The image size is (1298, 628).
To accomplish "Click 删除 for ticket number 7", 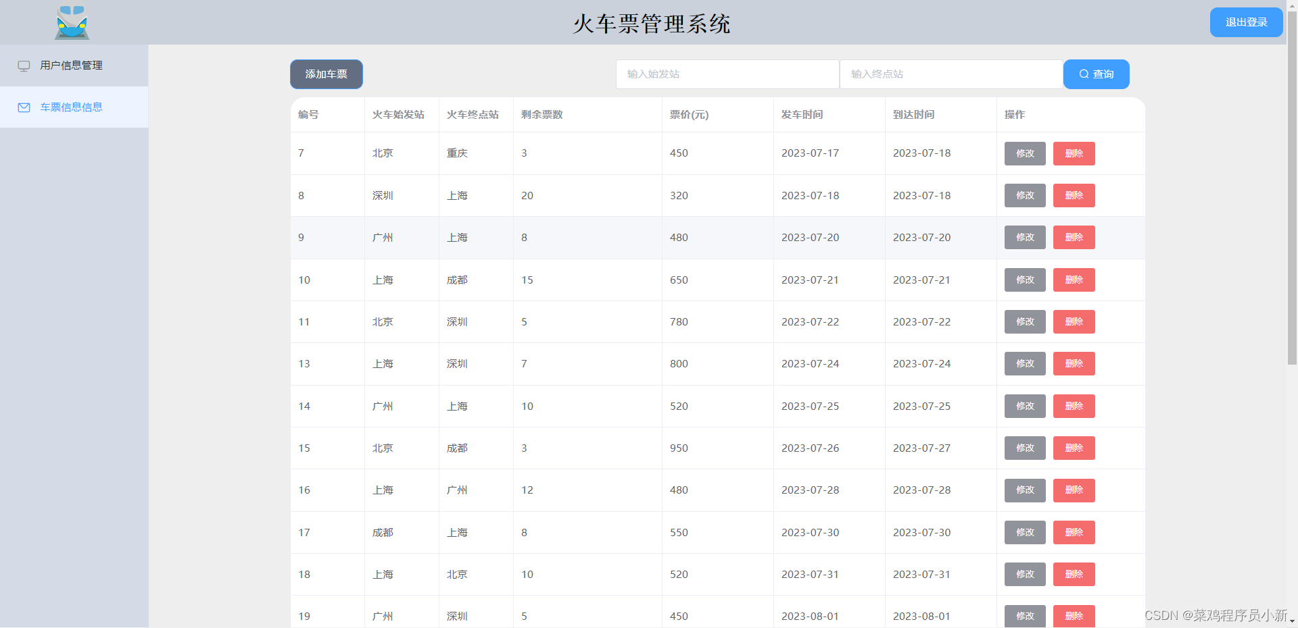I will pos(1074,153).
